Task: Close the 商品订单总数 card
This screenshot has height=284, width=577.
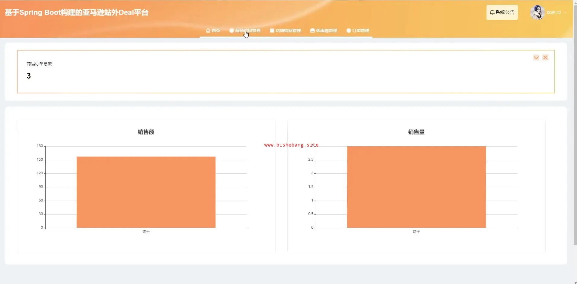Action: click(545, 57)
